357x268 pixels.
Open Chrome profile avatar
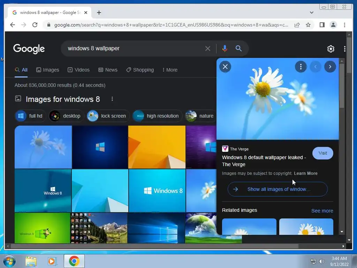coord(333,25)
